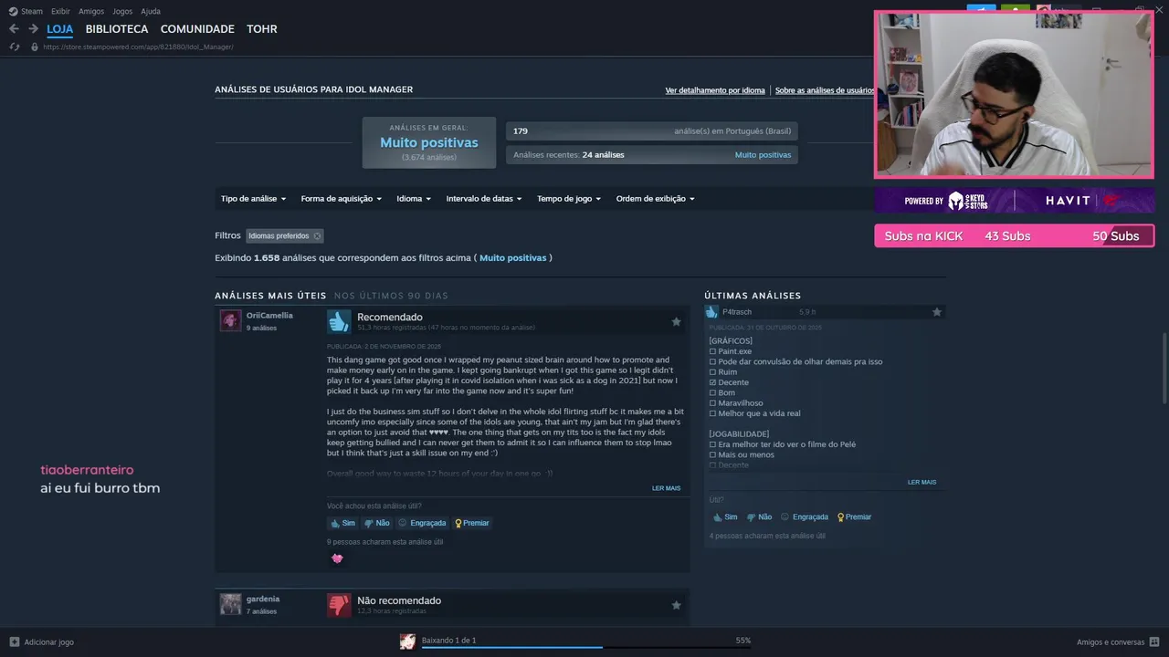Open the Ajuda menu

point(151,11)
